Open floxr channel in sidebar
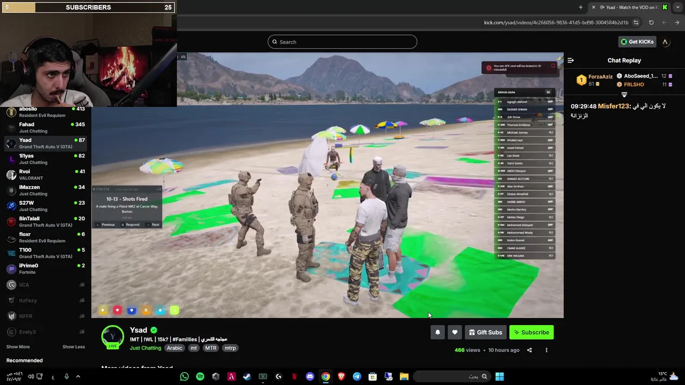 45,237
